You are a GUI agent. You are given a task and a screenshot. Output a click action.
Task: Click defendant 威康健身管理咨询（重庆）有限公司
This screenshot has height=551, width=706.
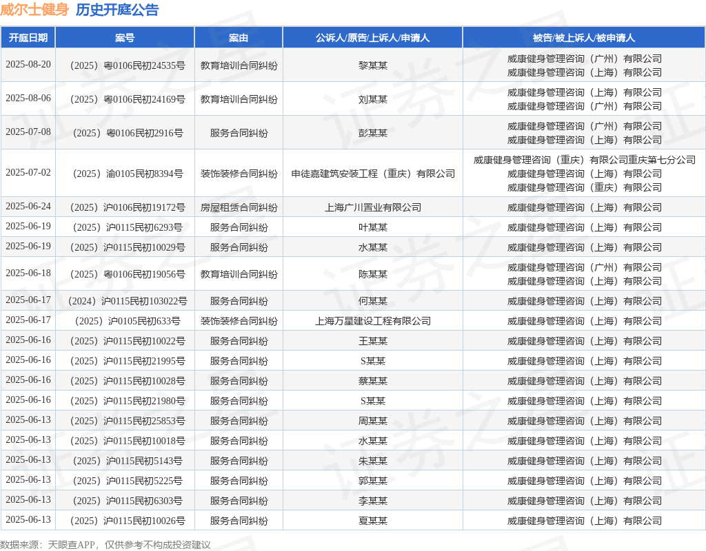(585, 187)
